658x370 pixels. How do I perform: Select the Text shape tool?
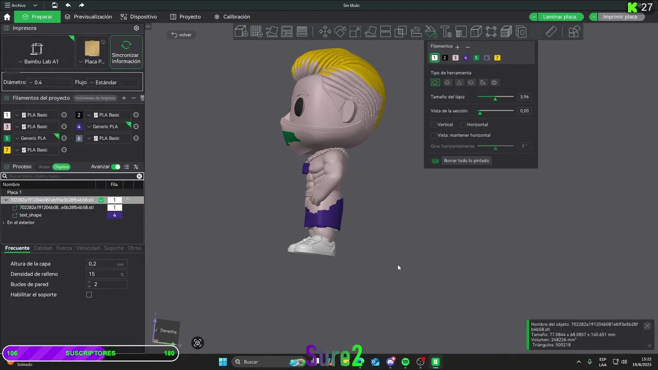point(446,32)
